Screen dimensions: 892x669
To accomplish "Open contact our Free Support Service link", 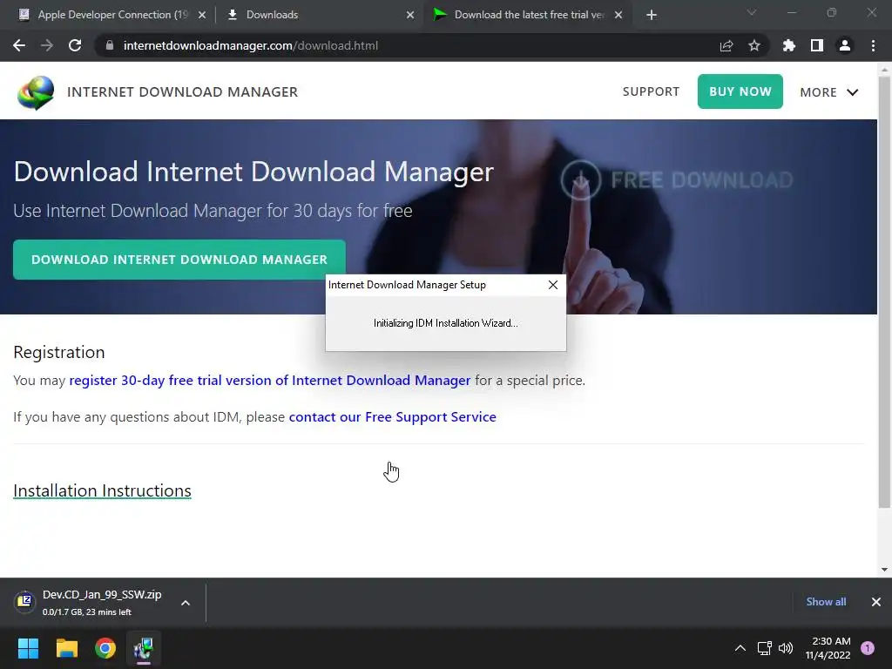I will tap(393, 417).
